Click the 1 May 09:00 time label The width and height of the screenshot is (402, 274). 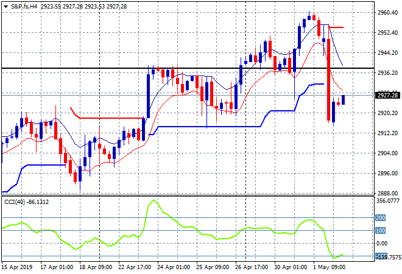coord(330,267)
